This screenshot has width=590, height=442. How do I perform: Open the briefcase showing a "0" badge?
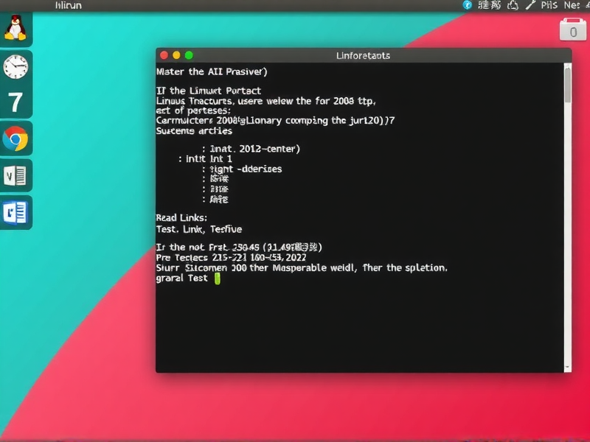pyautogui.click(x=572, y=31)
